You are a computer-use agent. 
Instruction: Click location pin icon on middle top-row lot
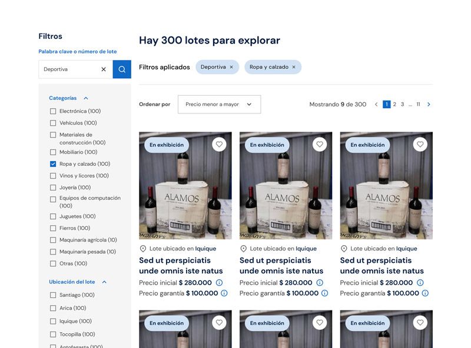click(244, 249)
